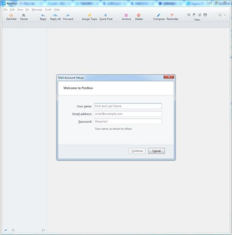
Task: Click the Assign Topic tag icon
Action: pyautogui.click(x=89, y=15)
